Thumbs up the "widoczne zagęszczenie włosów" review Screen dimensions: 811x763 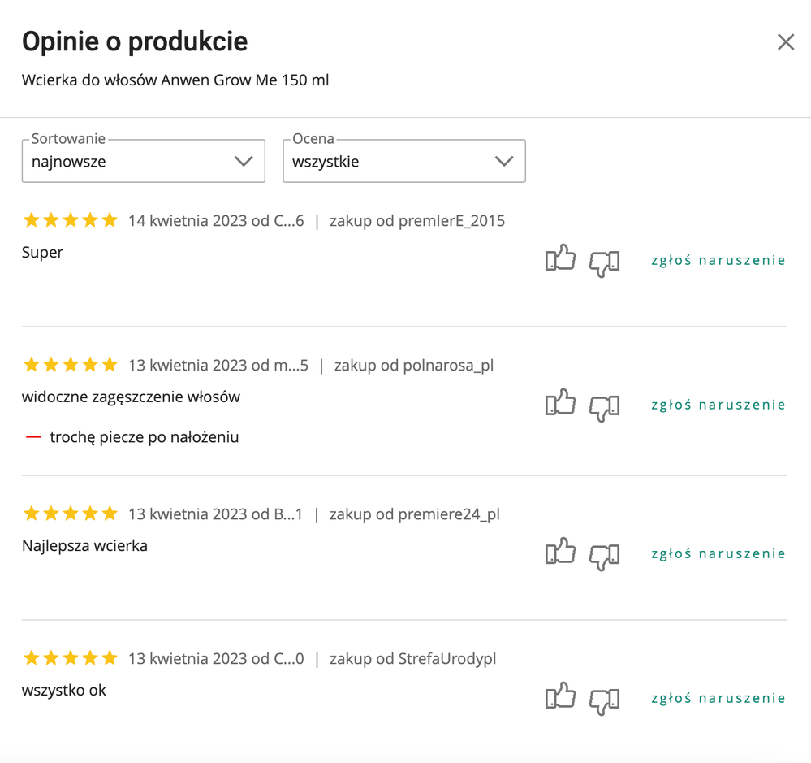point(560,401)
